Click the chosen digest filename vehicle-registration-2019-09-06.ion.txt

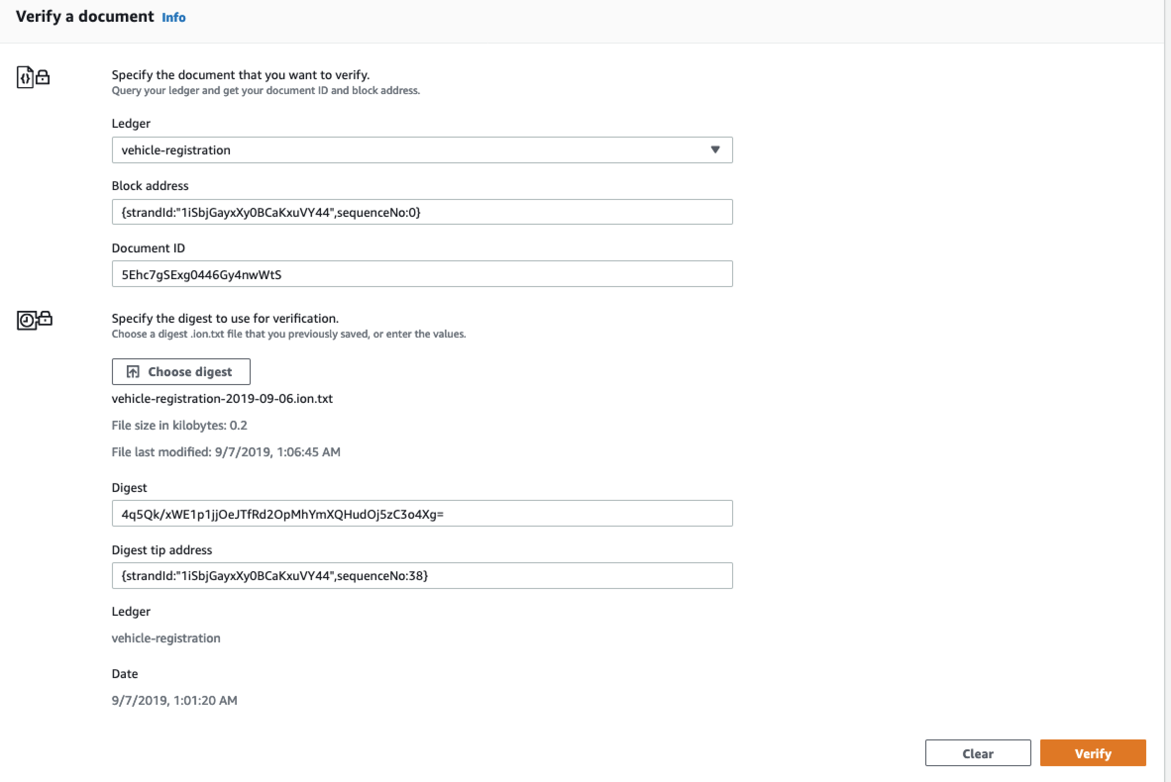[222, 398]
